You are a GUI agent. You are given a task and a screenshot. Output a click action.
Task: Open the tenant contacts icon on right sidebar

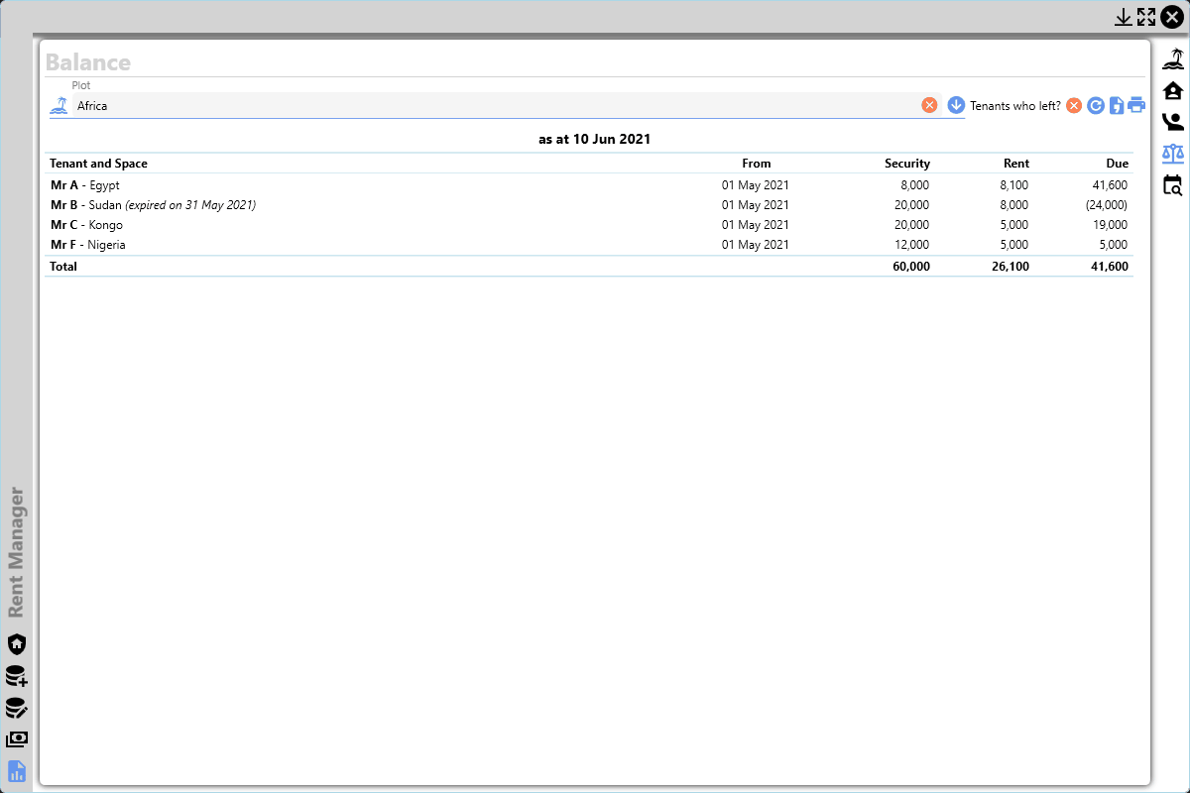point(1173,121)
